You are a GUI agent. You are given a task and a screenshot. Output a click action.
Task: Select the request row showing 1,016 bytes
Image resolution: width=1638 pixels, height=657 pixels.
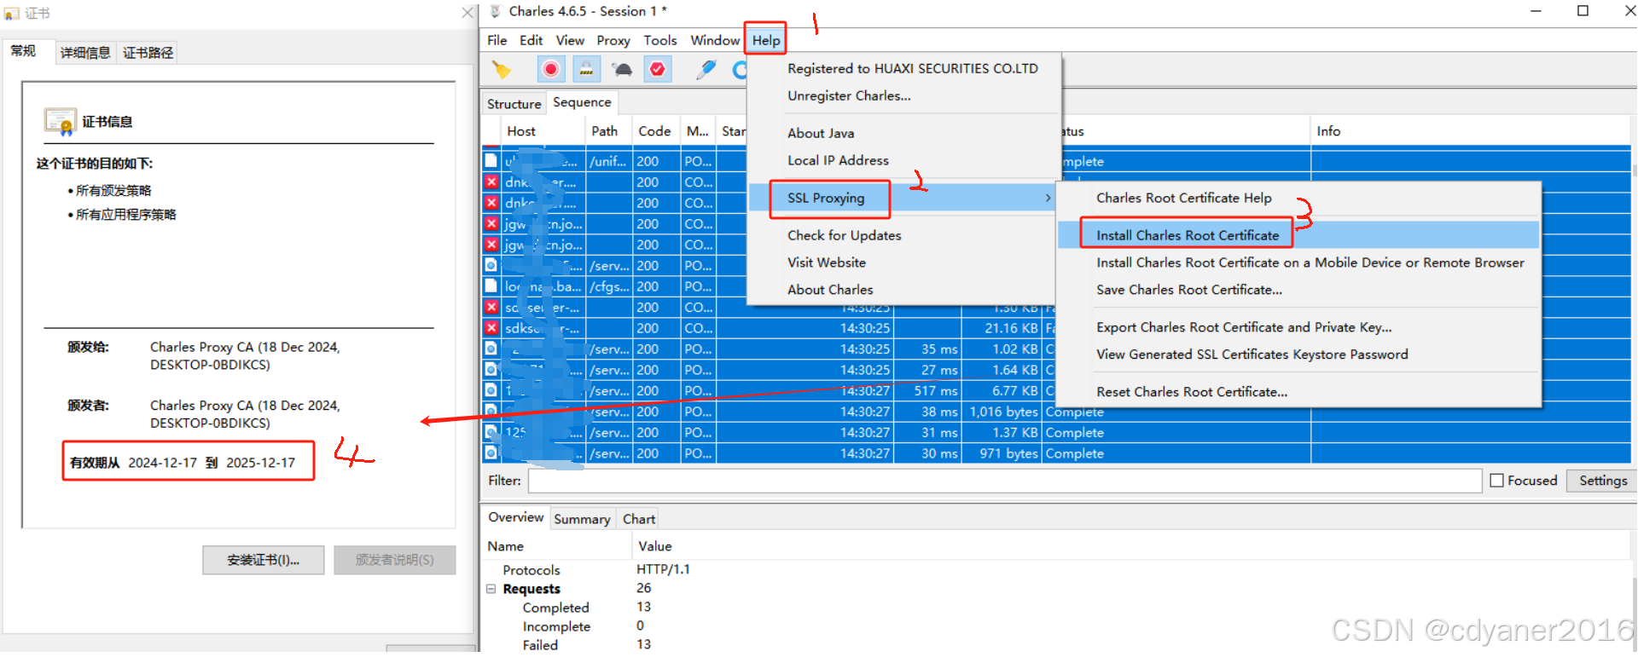[1056, 412]
